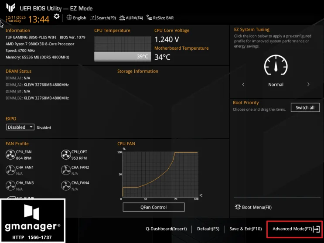Image resolution: width=324 pixels, height=243 pixels.
Task: Toggle ReSize BAR
Action: [x=160, y=18]
